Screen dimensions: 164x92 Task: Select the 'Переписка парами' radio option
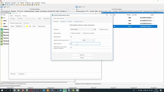point(70,33)
